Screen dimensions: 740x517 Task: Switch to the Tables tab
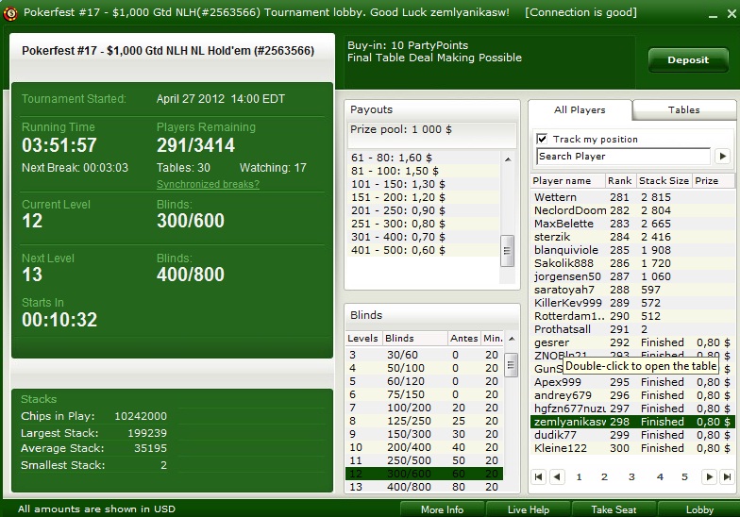(x=683, y=109)
